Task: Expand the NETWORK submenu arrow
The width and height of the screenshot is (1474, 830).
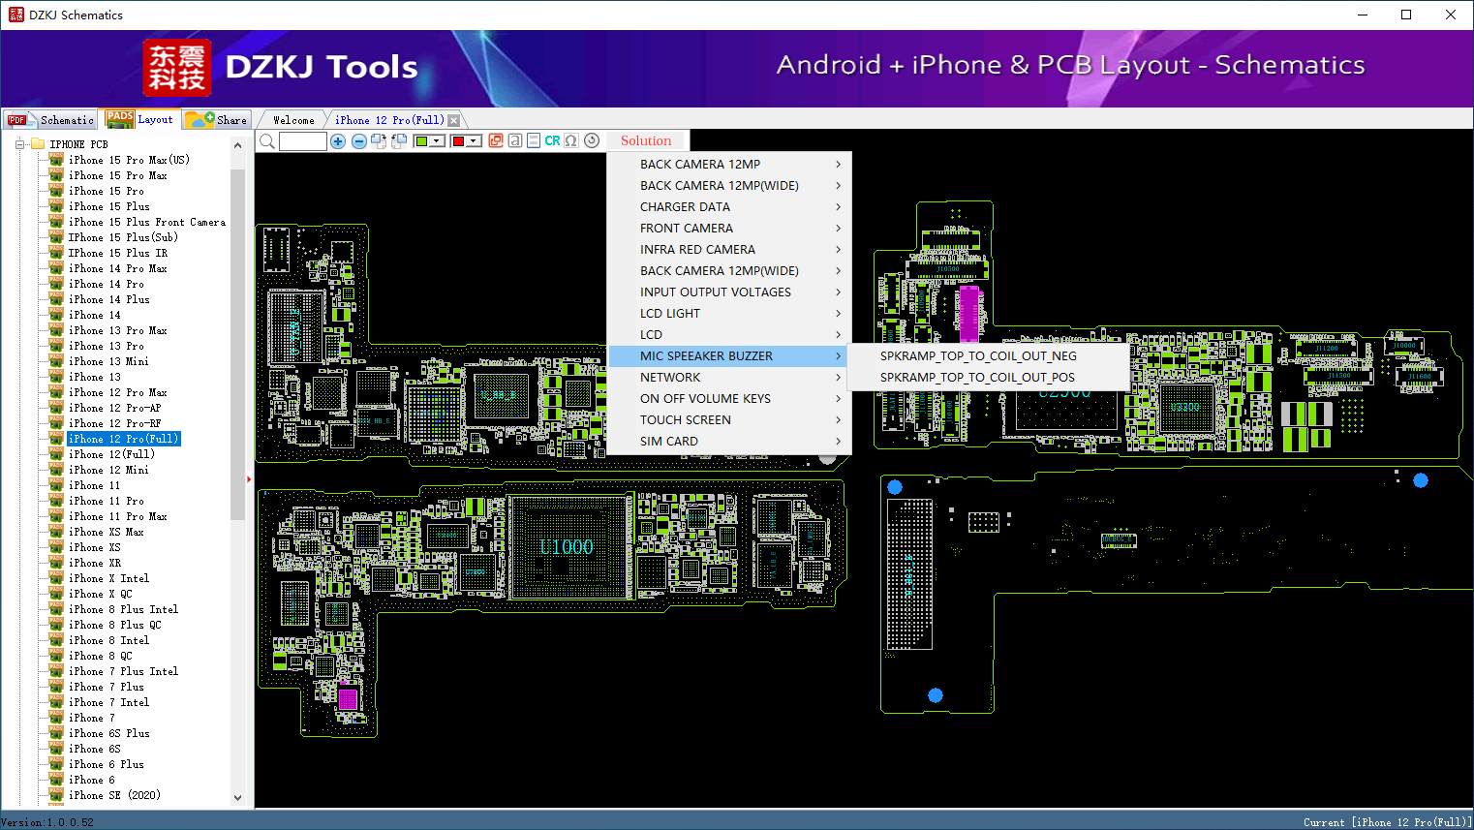Action: (x=838, y=378)
